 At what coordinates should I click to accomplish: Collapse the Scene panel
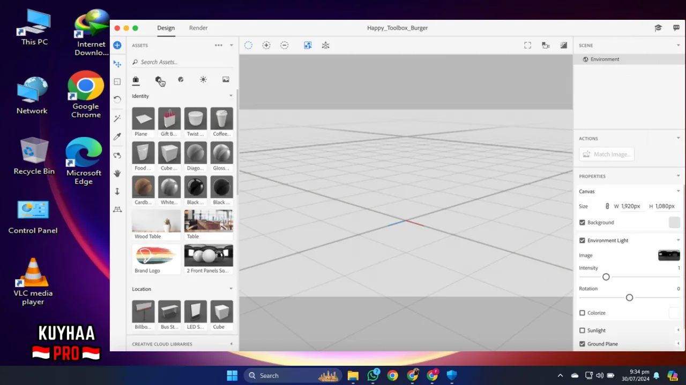tap(678, 45)
